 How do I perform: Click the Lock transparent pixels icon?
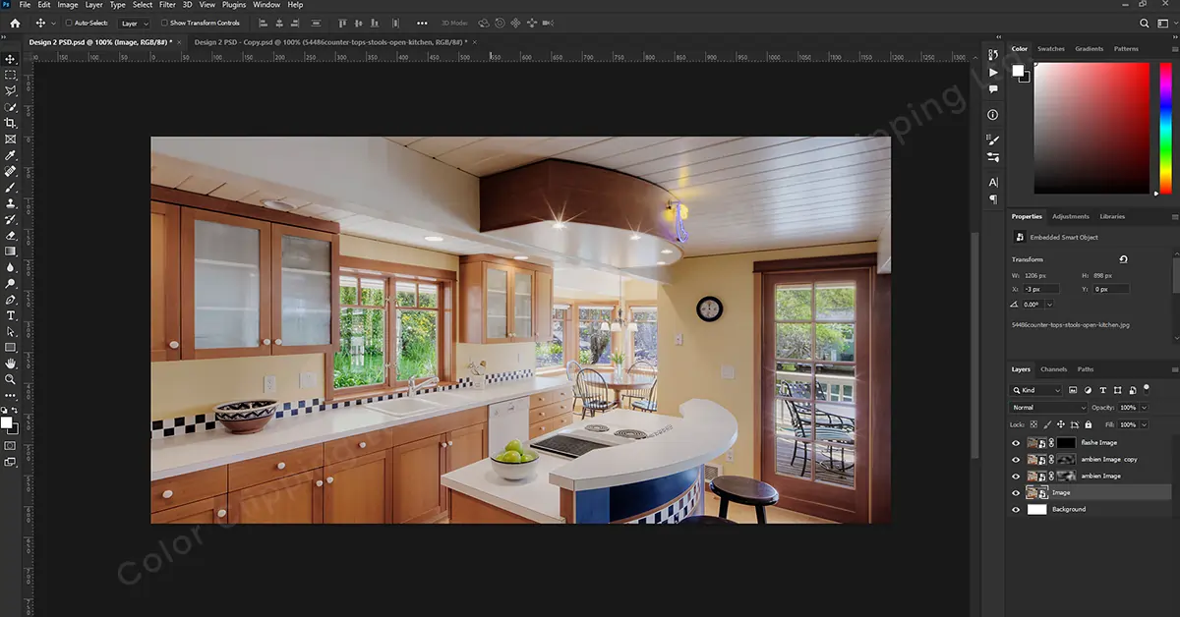click(1033, 424)
